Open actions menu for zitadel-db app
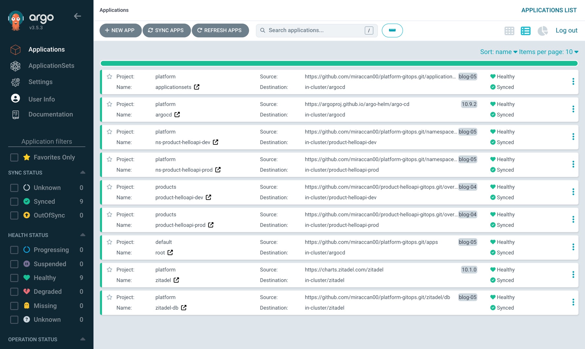The image size is (585, 349). 573,302
